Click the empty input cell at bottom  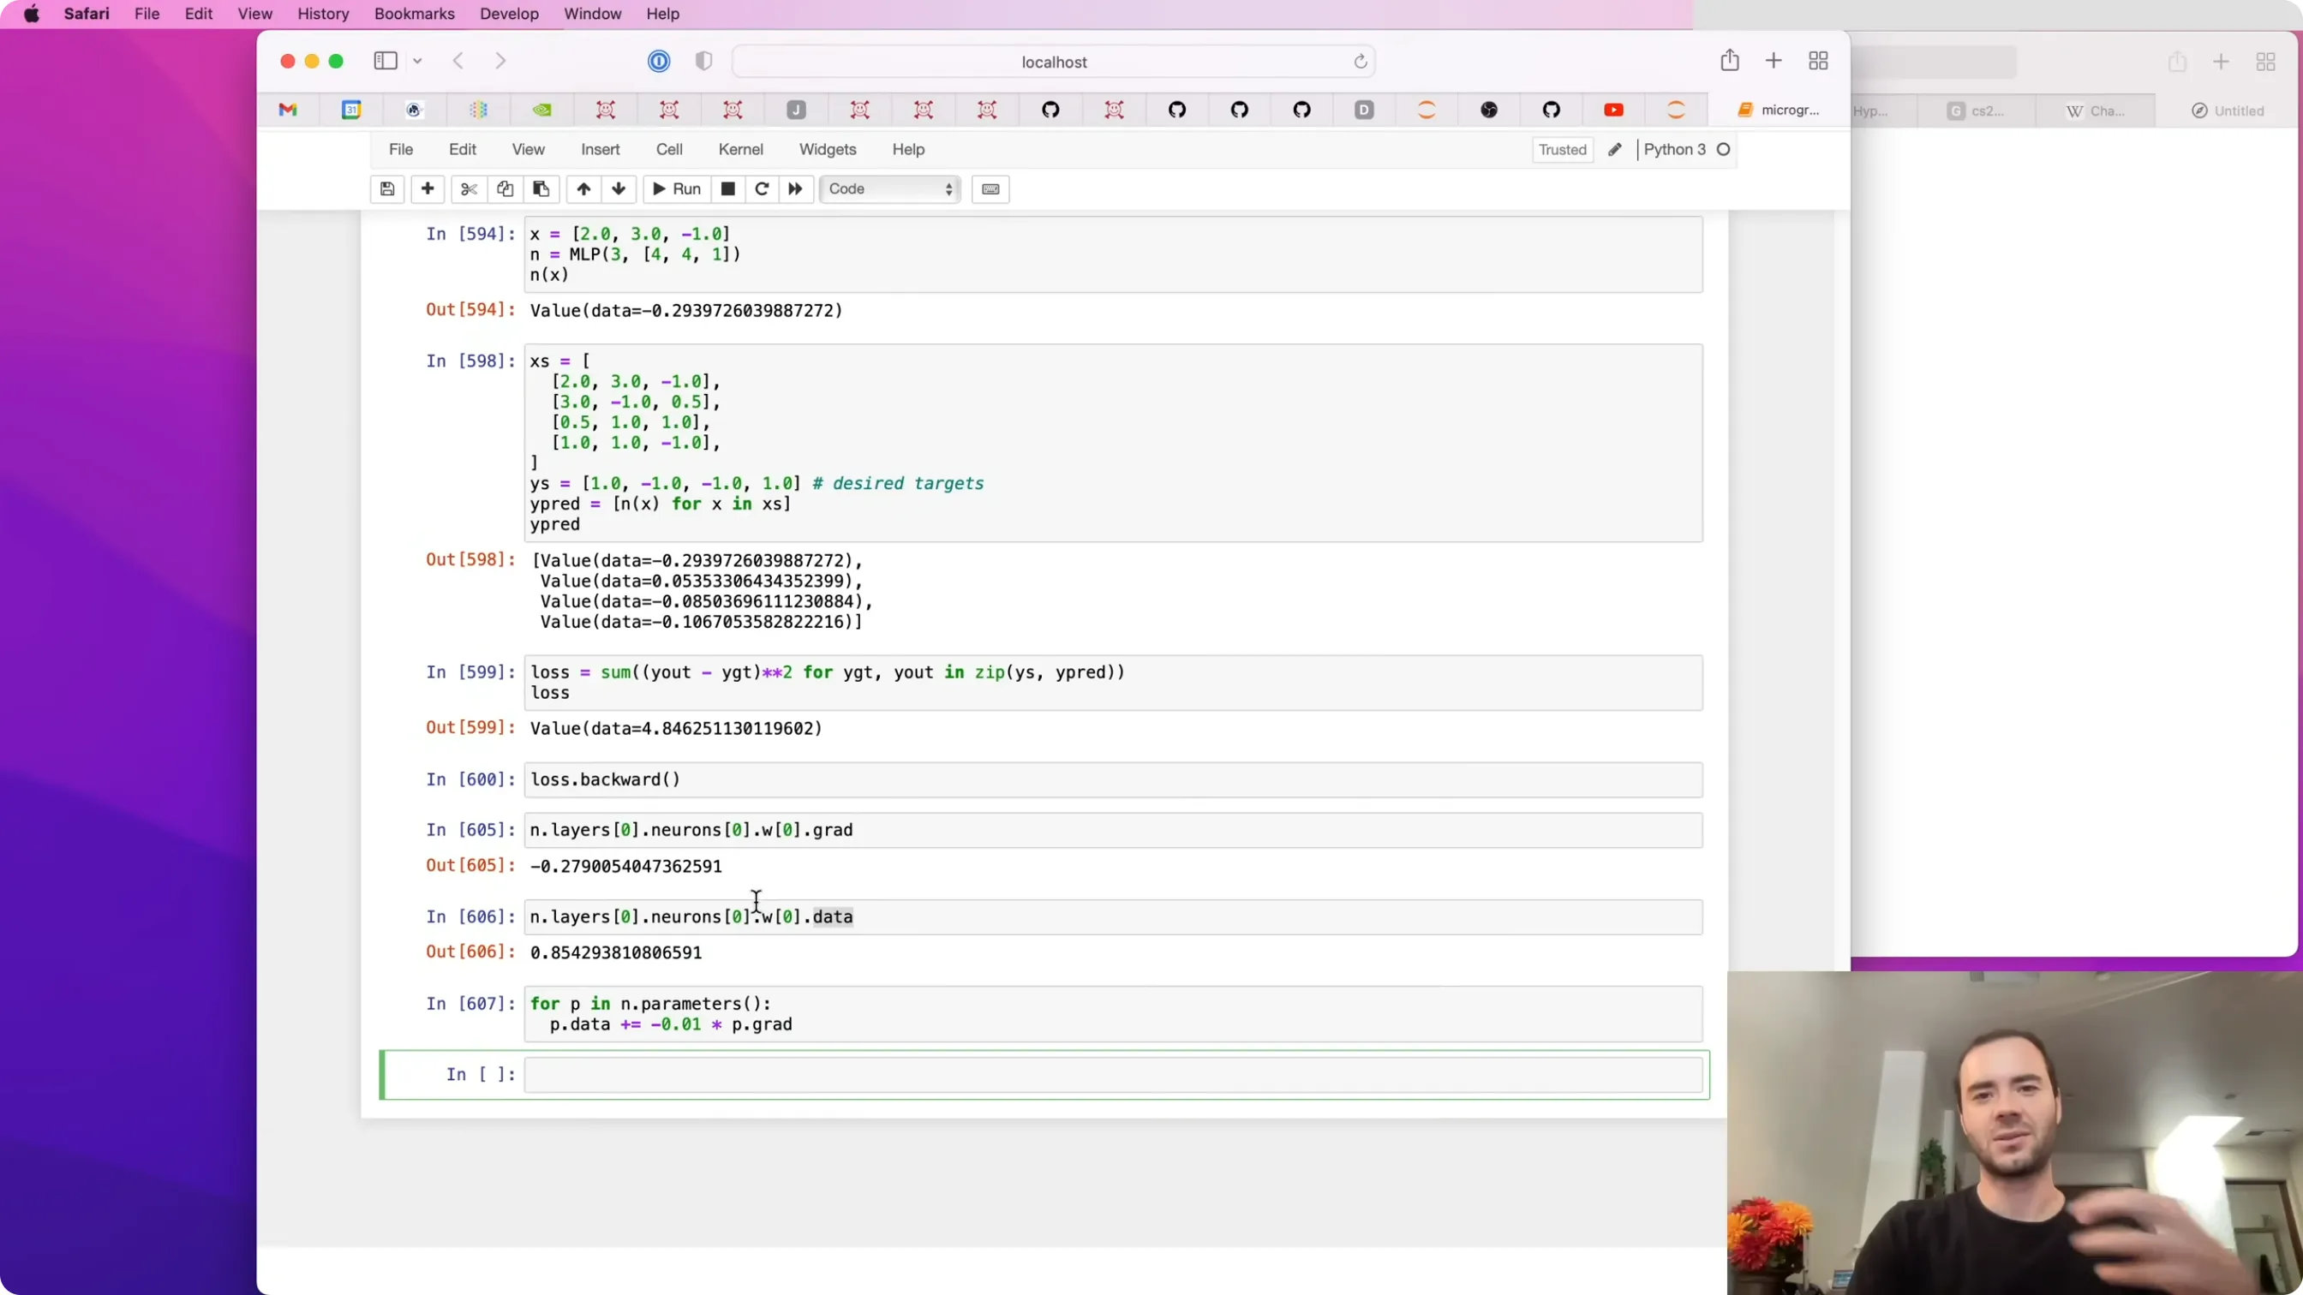tap(1113, 1074)
